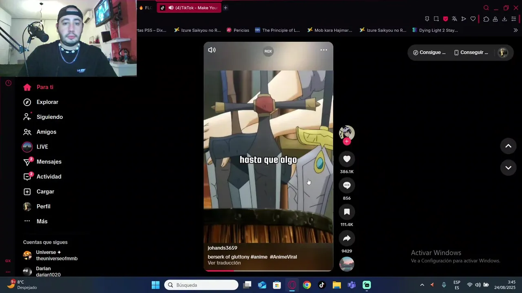Open the TikTok app from the taskbar
522x293 pixels.
(322, 285)
